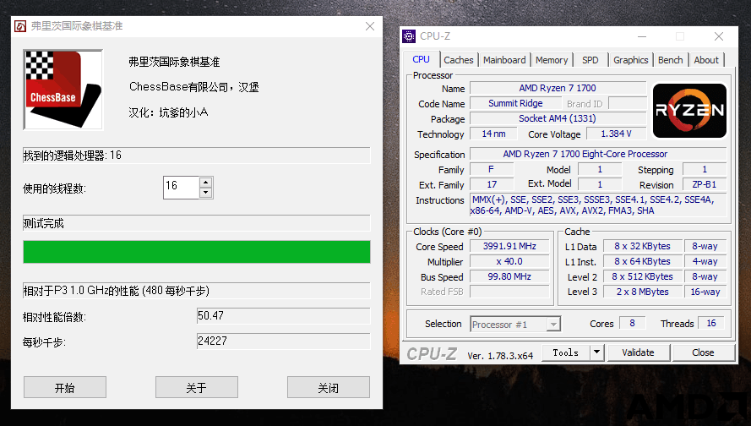
Task: Switch to the Graphics tab
Action: click(630, 60)
